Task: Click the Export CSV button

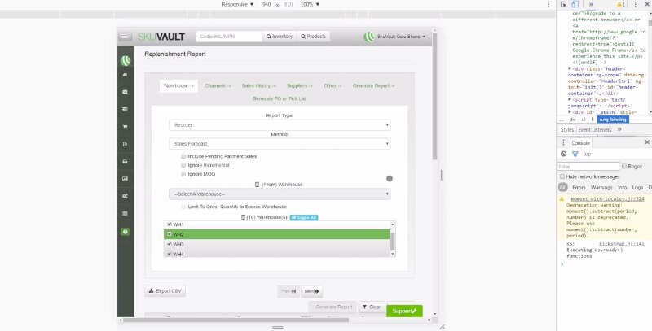Action: (x=166, y=290)
